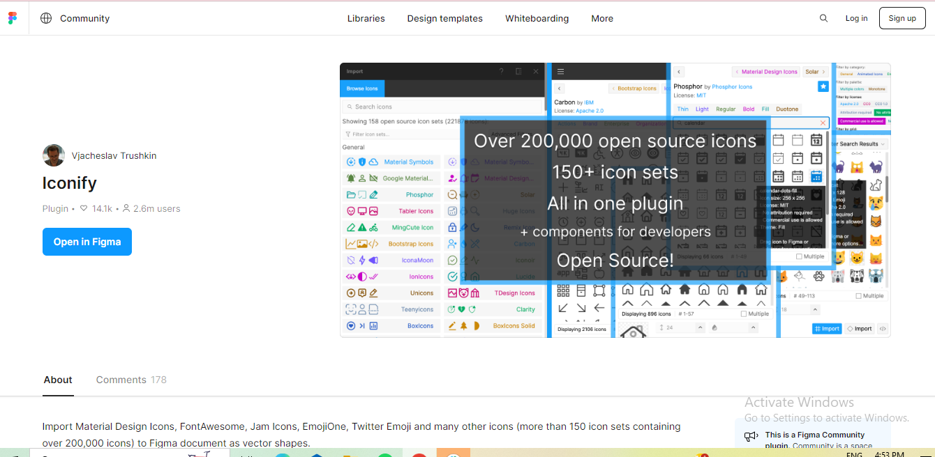This screenshot has height=457, width=935.
Task: Clear the calendar search using the red X
Action: coord(823,123)
